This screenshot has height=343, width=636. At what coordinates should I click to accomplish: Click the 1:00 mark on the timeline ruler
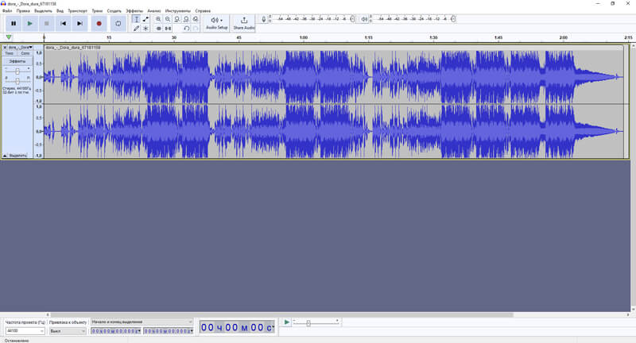pos(304,37)
